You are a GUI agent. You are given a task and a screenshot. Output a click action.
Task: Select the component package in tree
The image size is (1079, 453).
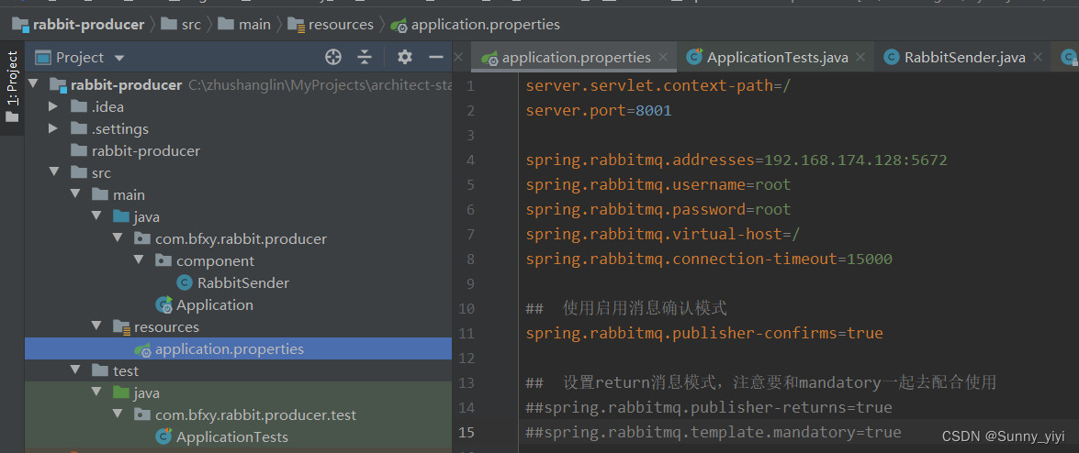click(215, 261)
